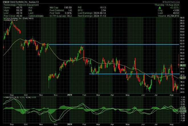Screen dimensions: 188x126
Task: Click the EMA value tag on the price axis
Action: click(183, 78)
